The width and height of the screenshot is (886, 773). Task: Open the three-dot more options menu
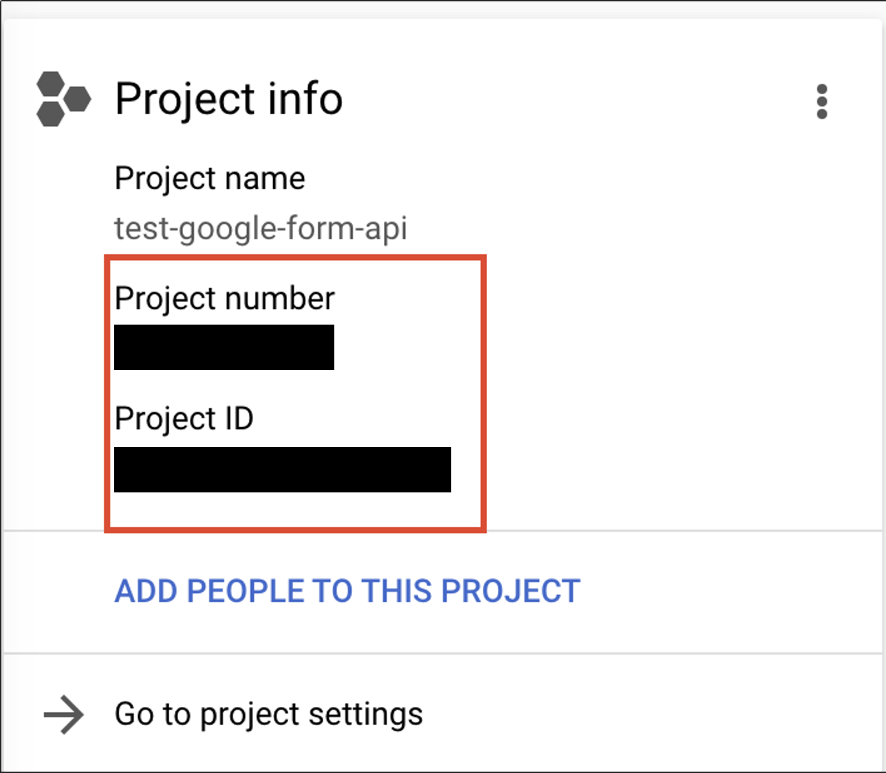pyautogui.click(x=821, y=102)
